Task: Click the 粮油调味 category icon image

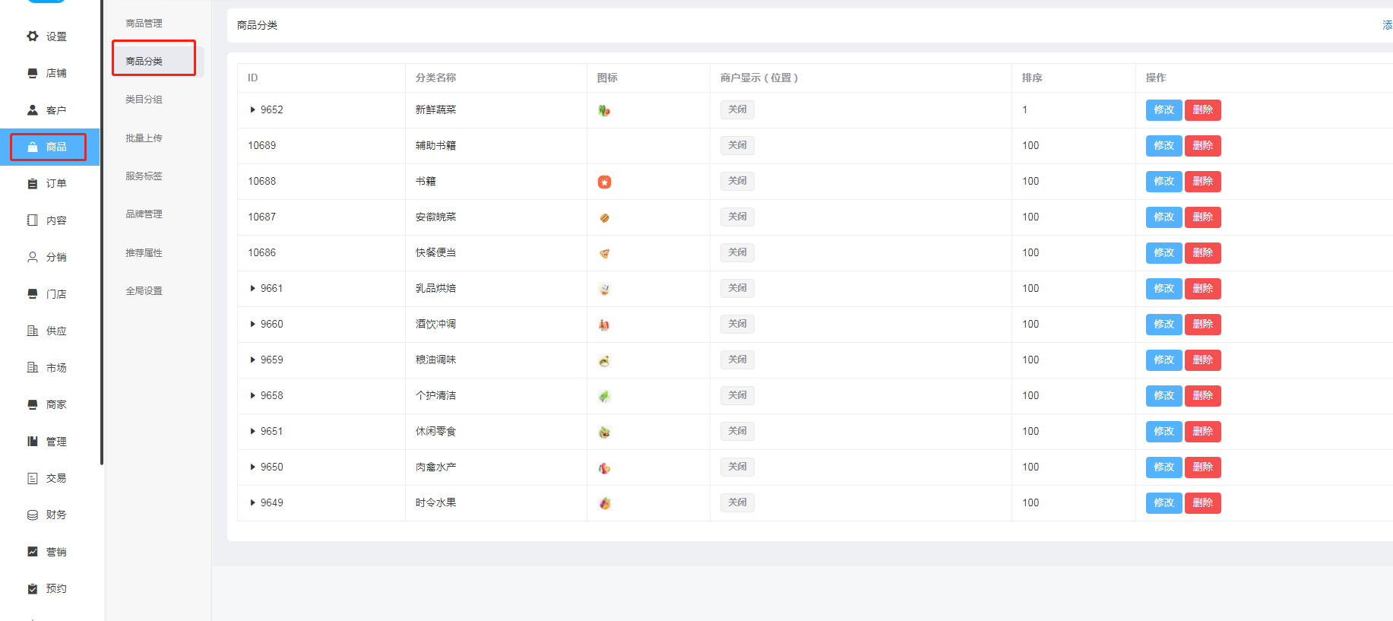Action: [x=604, y=360]
